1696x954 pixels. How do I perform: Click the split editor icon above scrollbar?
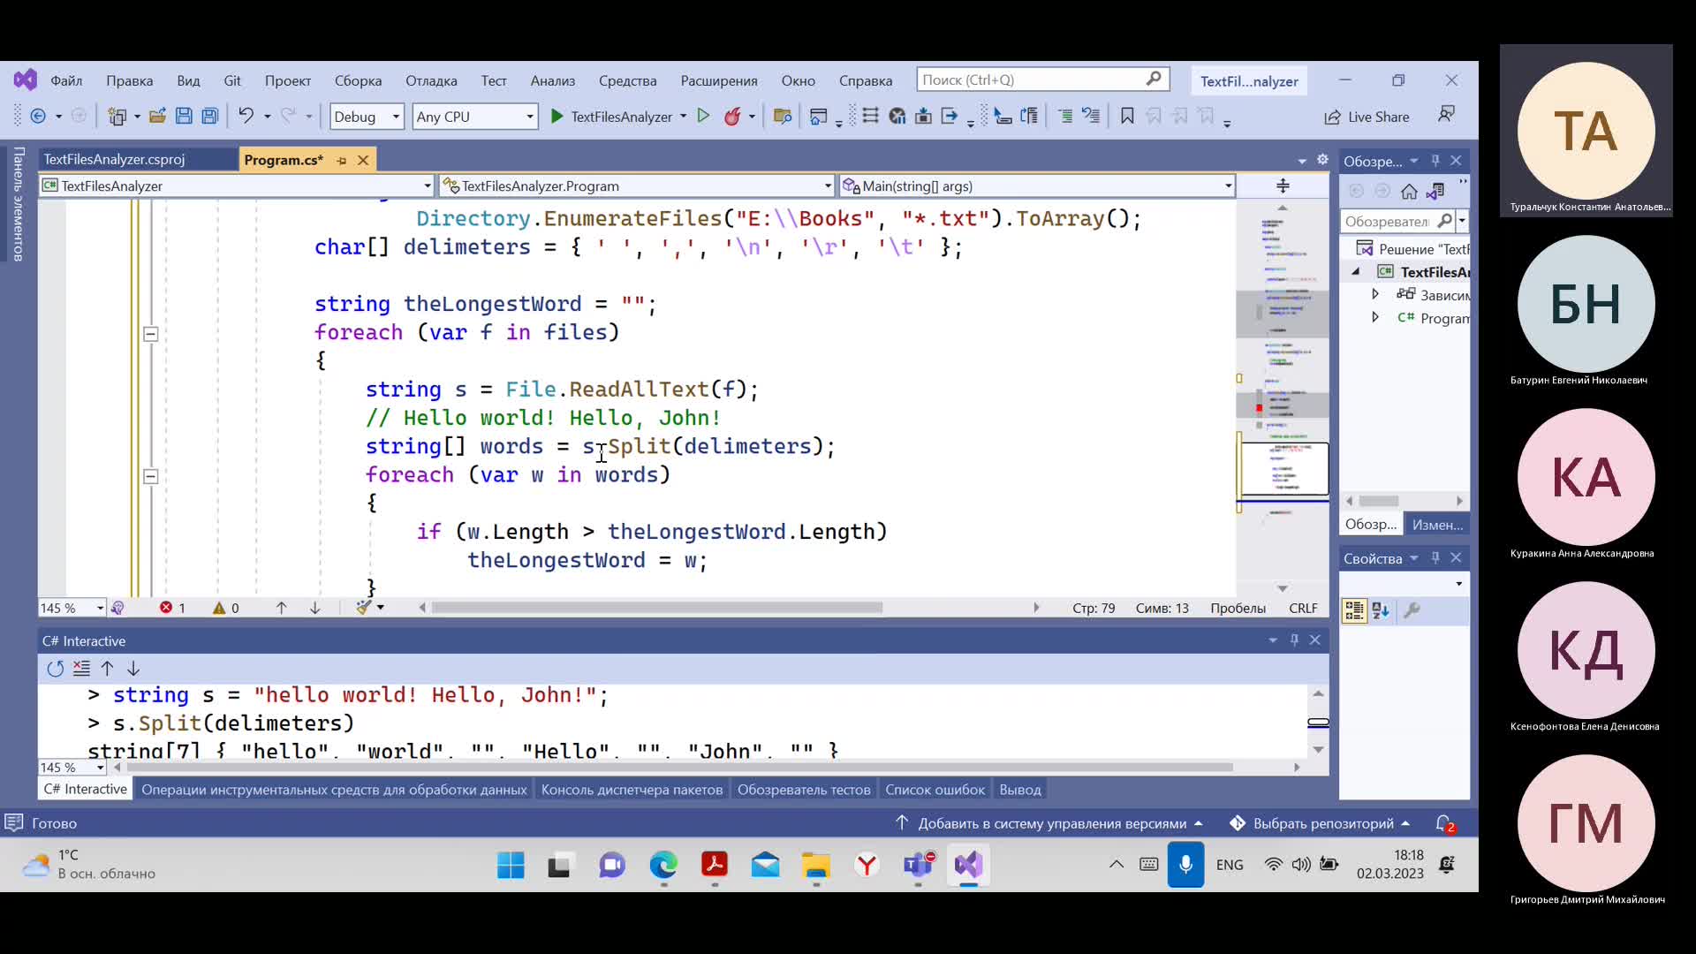[1283, 185]
